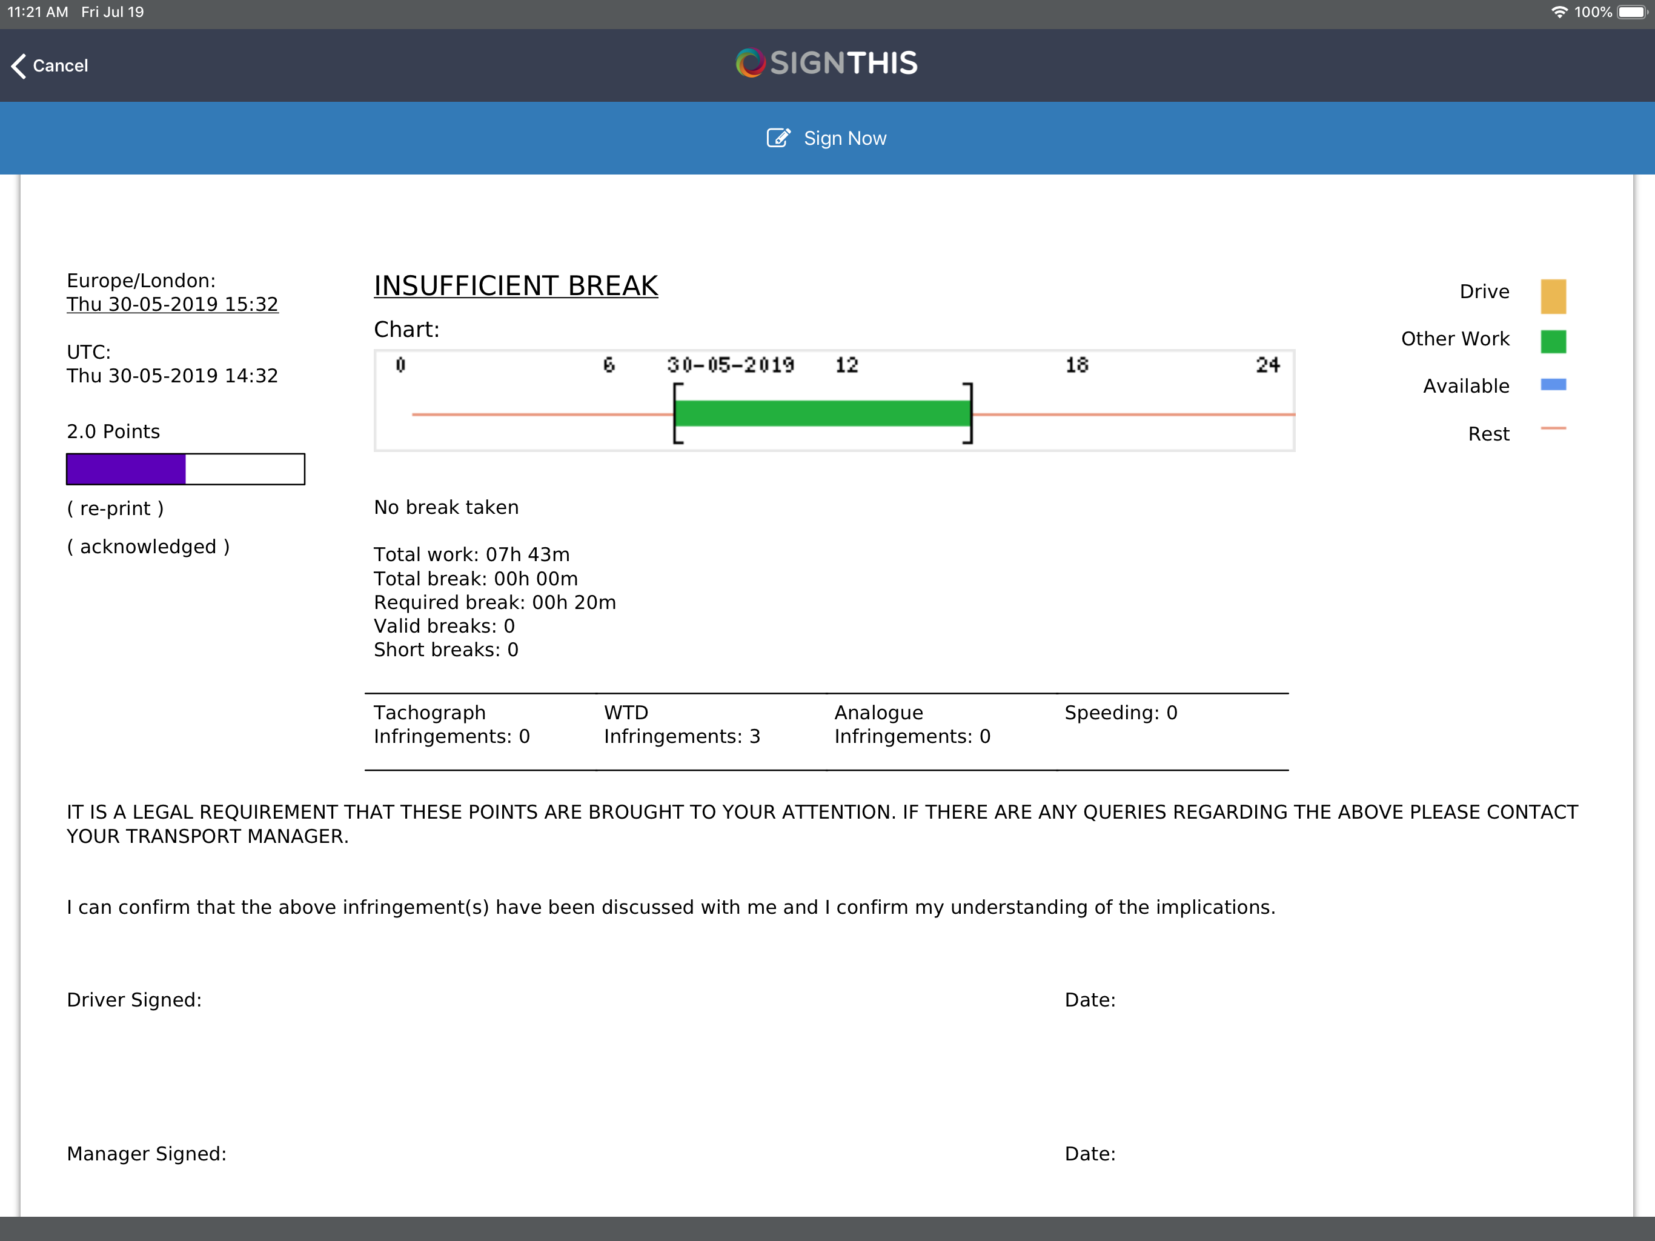This screenshot has height=1241, width=1655.
Task: Tap Total break: 00h 00m
Action: (476, 579)
